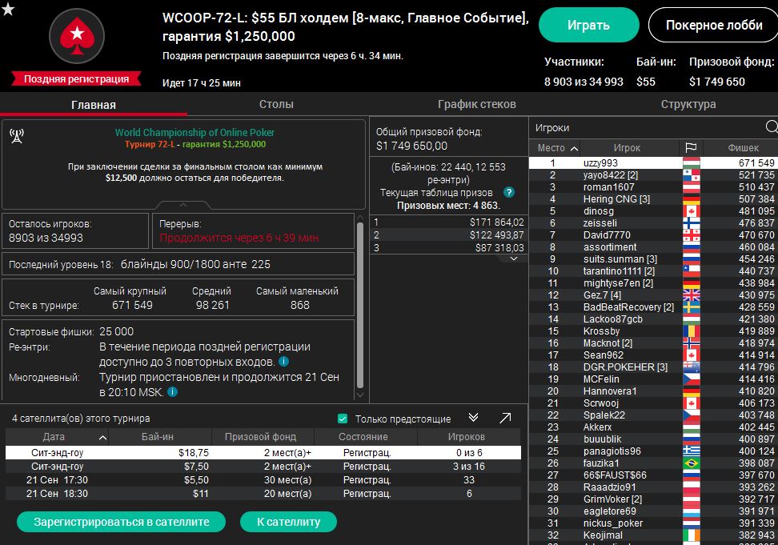Collapse the tournament description panel with the up chevron
This screenshot has width=778, height=545.
pyautogui.click(x=183, y=205)
